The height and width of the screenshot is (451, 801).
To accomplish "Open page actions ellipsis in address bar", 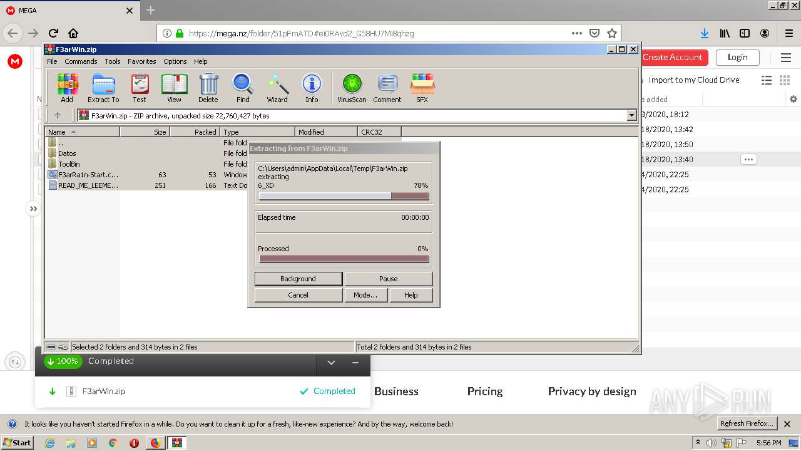I will [x=577, y=33].
